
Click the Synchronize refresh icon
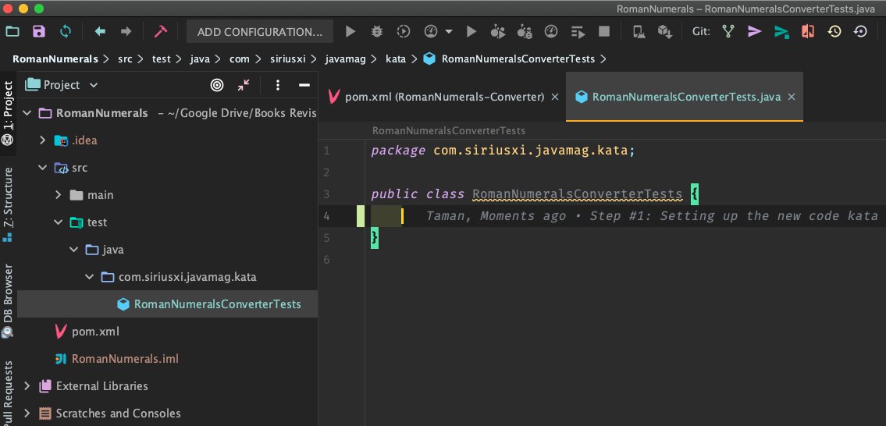pyautogui.click(x=66, y=32)
